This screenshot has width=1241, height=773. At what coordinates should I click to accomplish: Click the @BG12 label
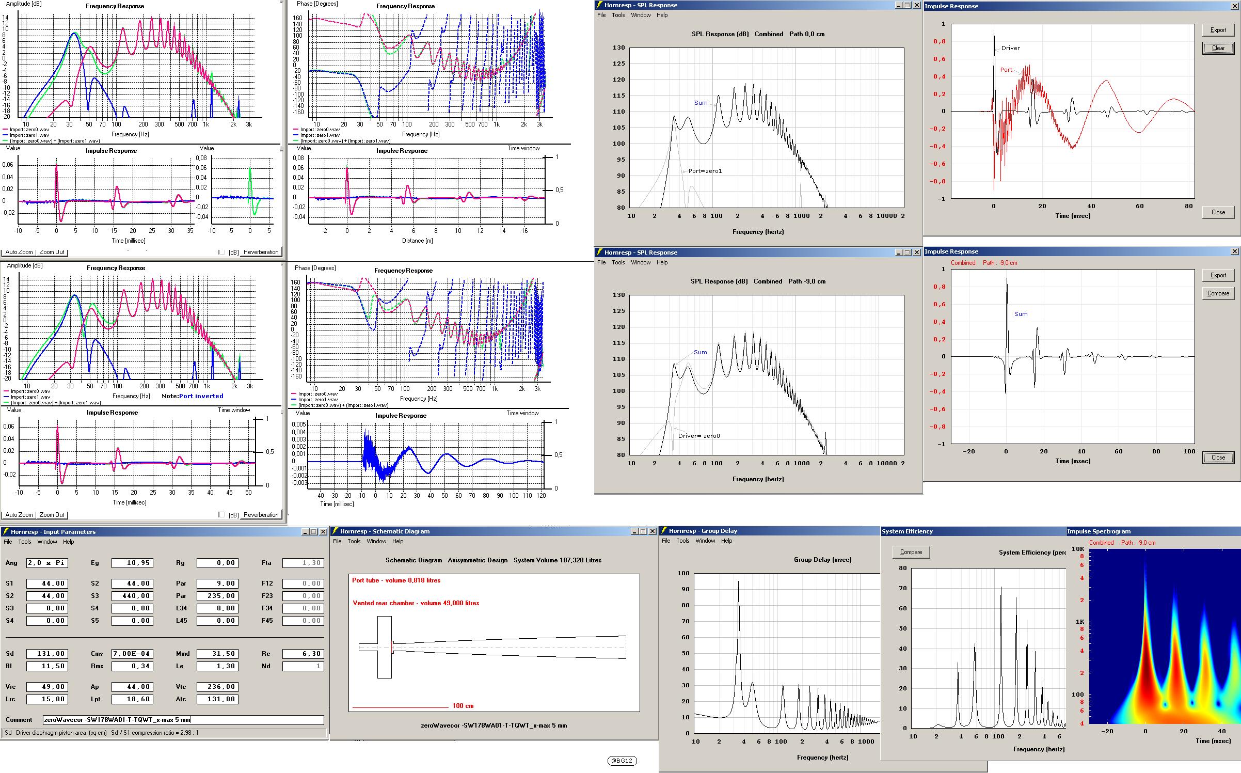click(622, 761)
